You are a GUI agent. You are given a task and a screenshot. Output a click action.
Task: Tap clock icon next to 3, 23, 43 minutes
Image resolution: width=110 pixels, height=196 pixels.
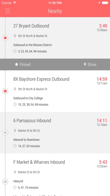tap(15, 51)
